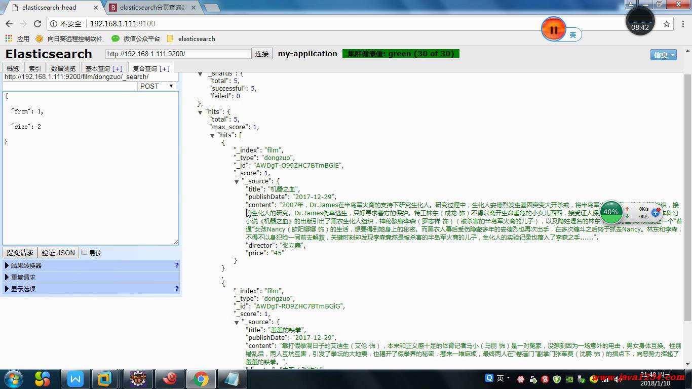This screenshot has height=389, width=692.
Task: Open the 信息 dropdown menu
Action: click(x=664, y=55)
